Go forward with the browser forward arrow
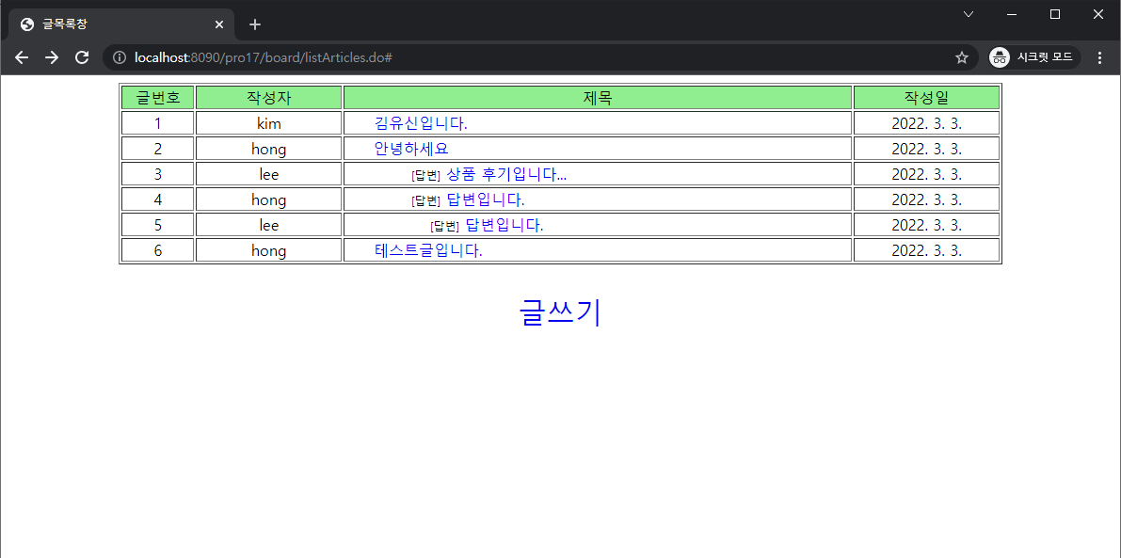 [52, 57]
